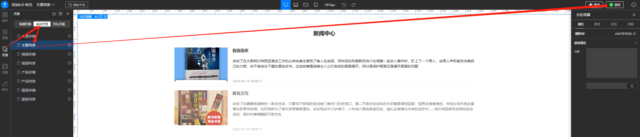Screen dimensions: 640x137
Task: Open the 属性 properties tab
Action: pos(581,24)
